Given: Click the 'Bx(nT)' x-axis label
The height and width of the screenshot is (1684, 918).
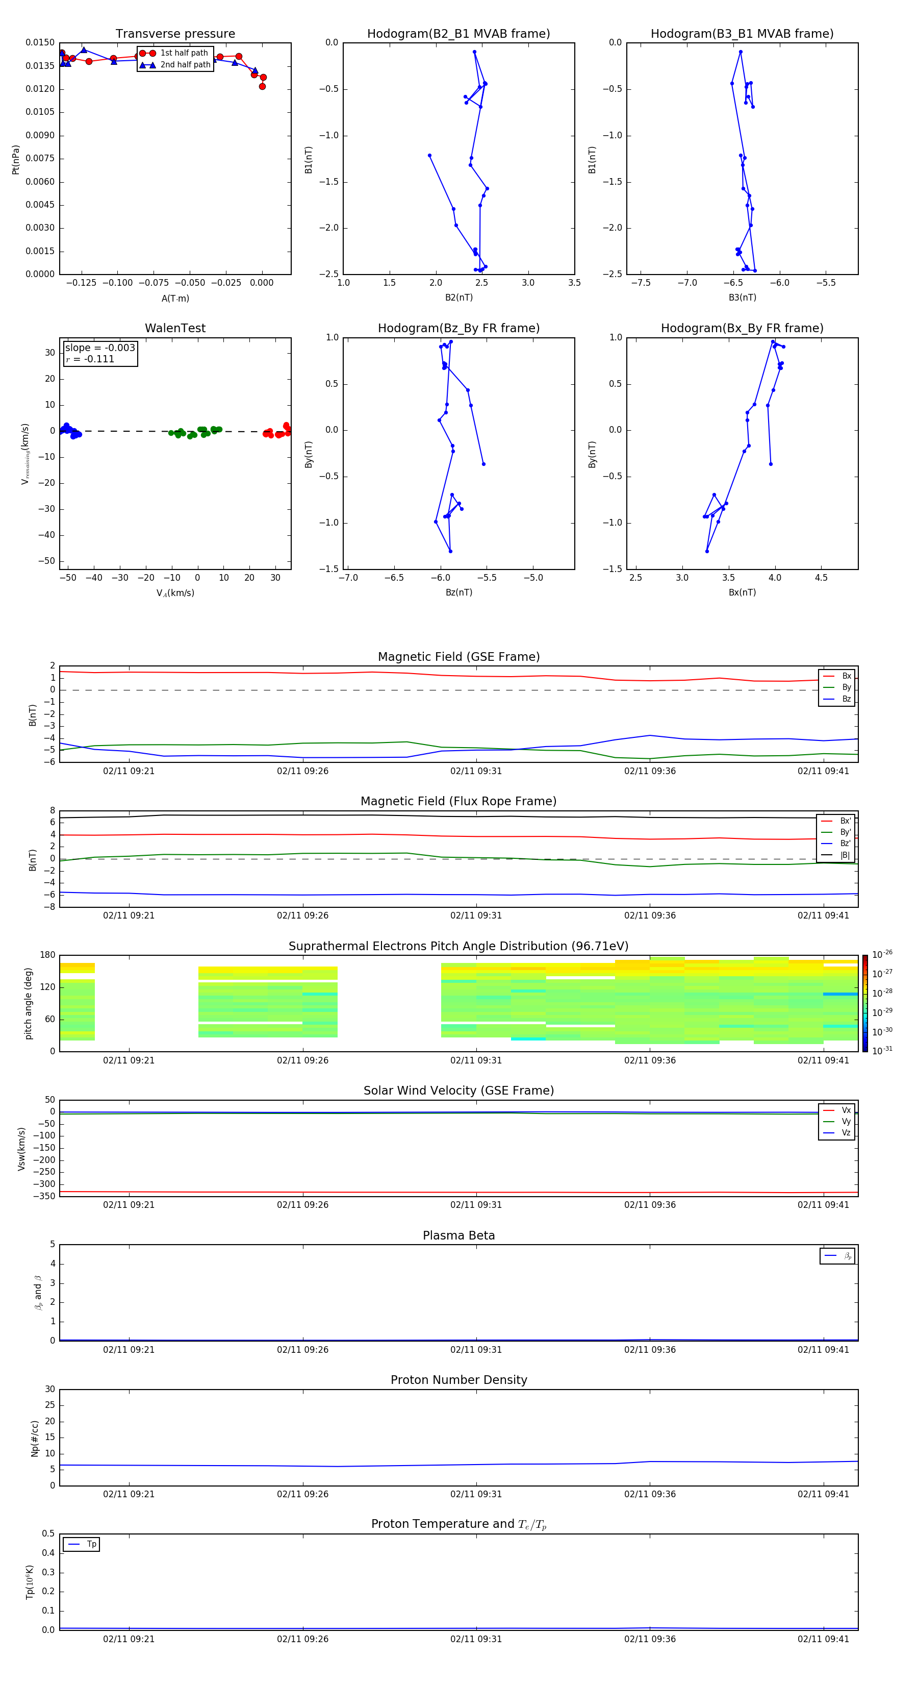Looking at the screenshot, I should pyautogui.click(x=742, y=592).
